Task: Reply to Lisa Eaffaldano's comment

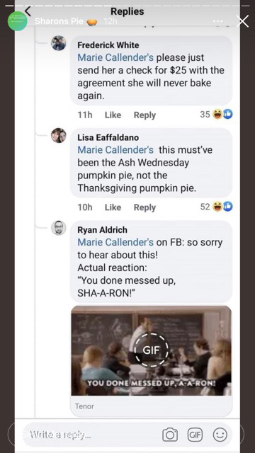Action: [144, 207]
